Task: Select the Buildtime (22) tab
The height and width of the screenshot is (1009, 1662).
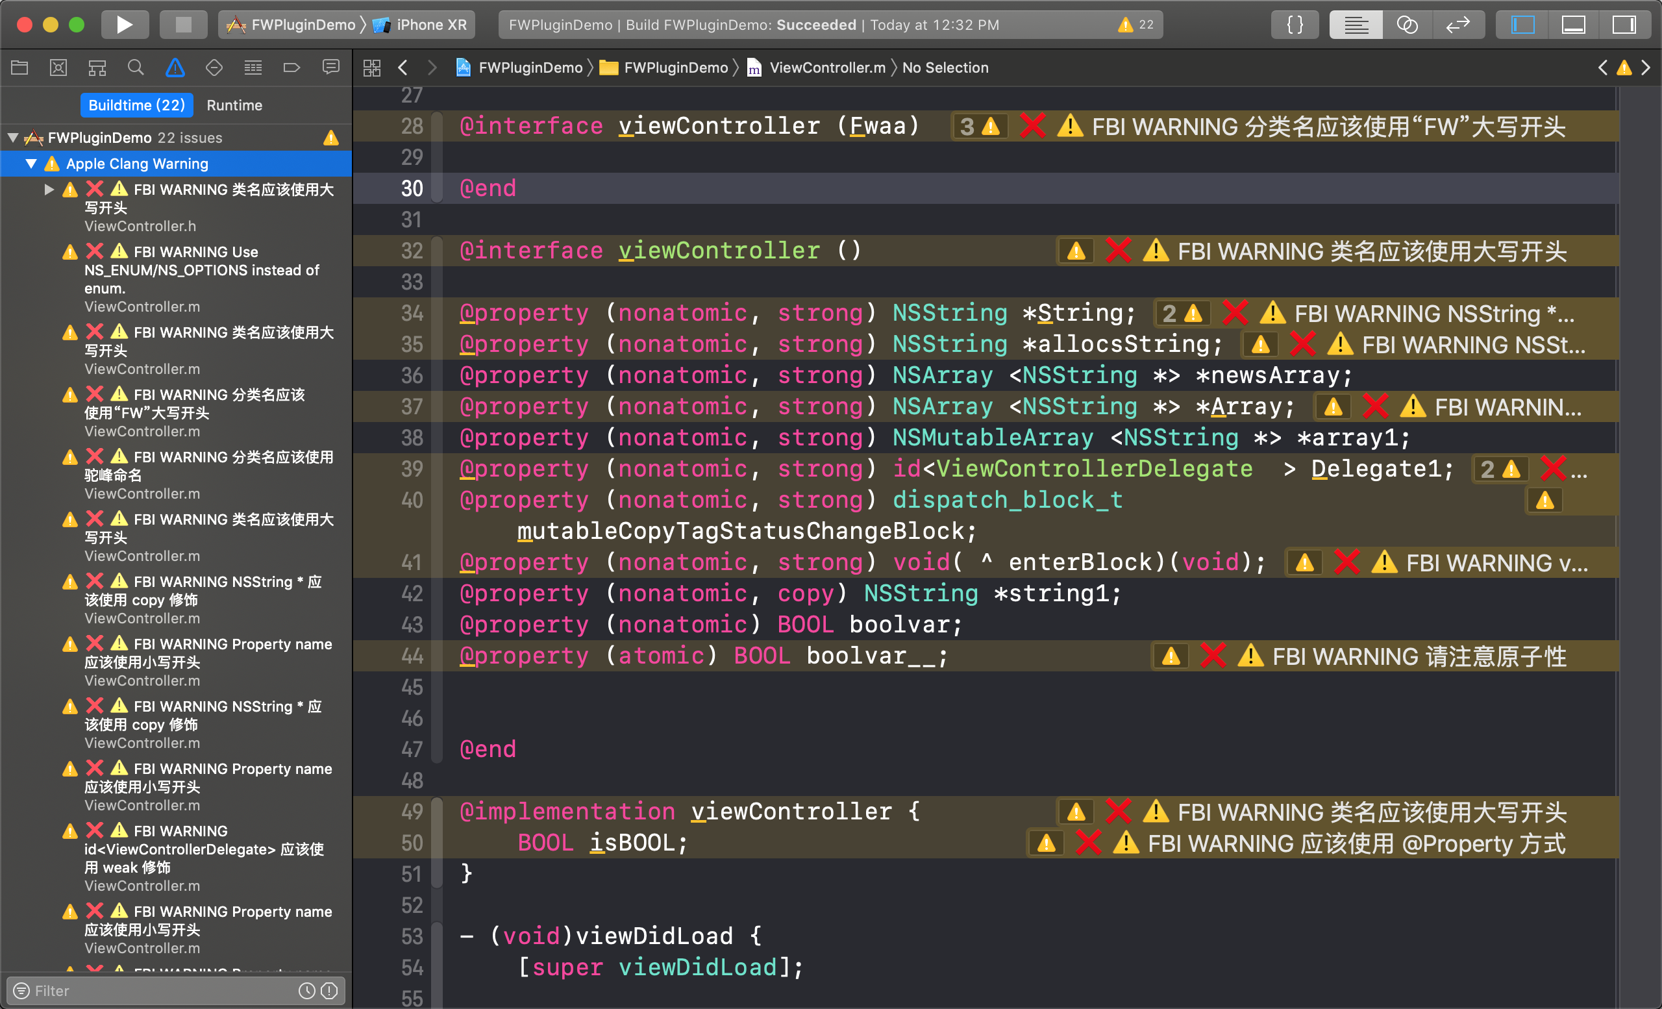Action: click(136, 105)
